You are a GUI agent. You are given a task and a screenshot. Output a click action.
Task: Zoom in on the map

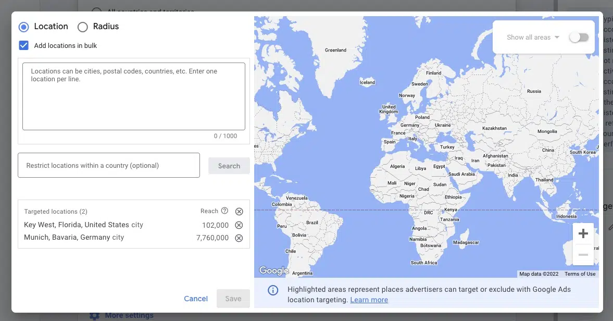(583, 233)
